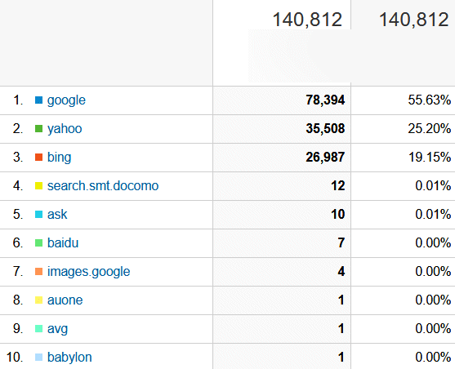Click the pale blue swatch beside babylon
Image resolution: width=455 pixels, height=369 pixels.
38,357
